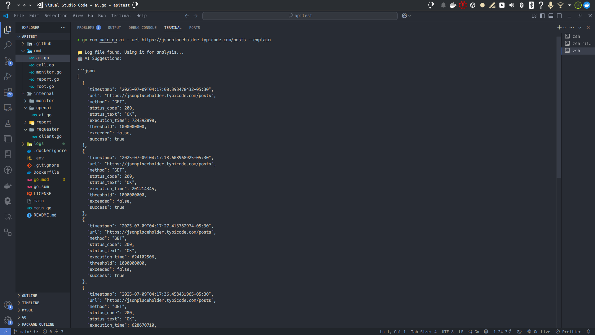This screenshot has height=335, width=595.
Task: Expand the TIMELINE section
Action: pyautogui.click(x=43, y=303)
